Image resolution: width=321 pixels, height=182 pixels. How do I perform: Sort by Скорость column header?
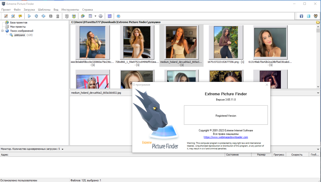click(x=297, y=155)
